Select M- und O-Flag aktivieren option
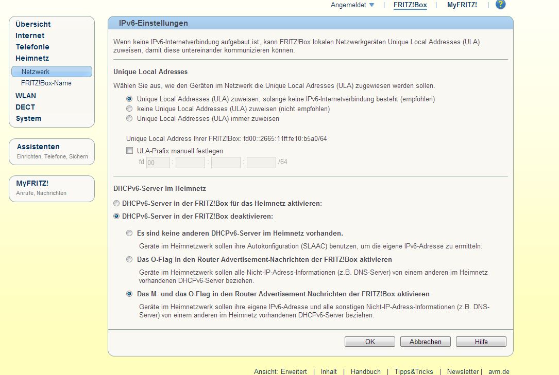The image size is (559, 375). (x=129, y=294)
